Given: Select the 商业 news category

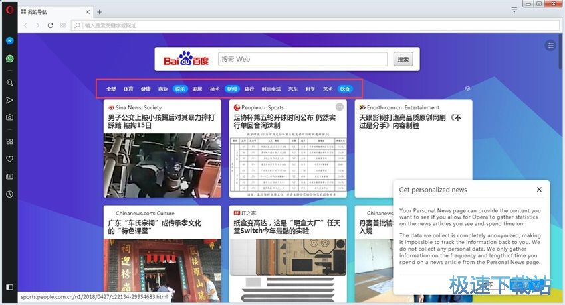Looking at the screenshot, I should tap(163, 89).
